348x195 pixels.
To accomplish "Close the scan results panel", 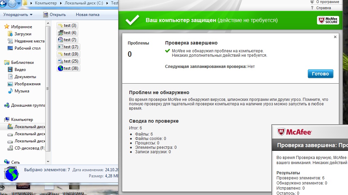I will tap(335, 37).
